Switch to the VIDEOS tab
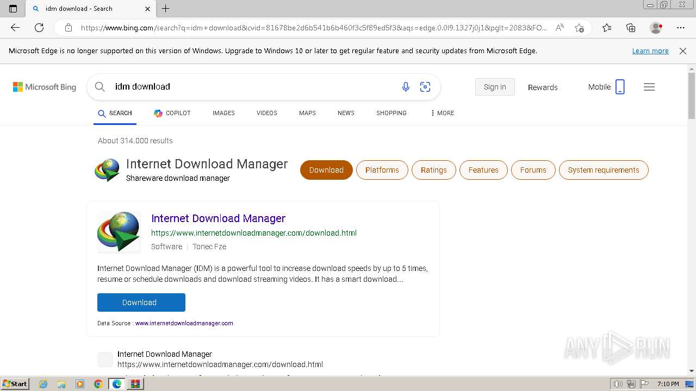 coord(267,113)
